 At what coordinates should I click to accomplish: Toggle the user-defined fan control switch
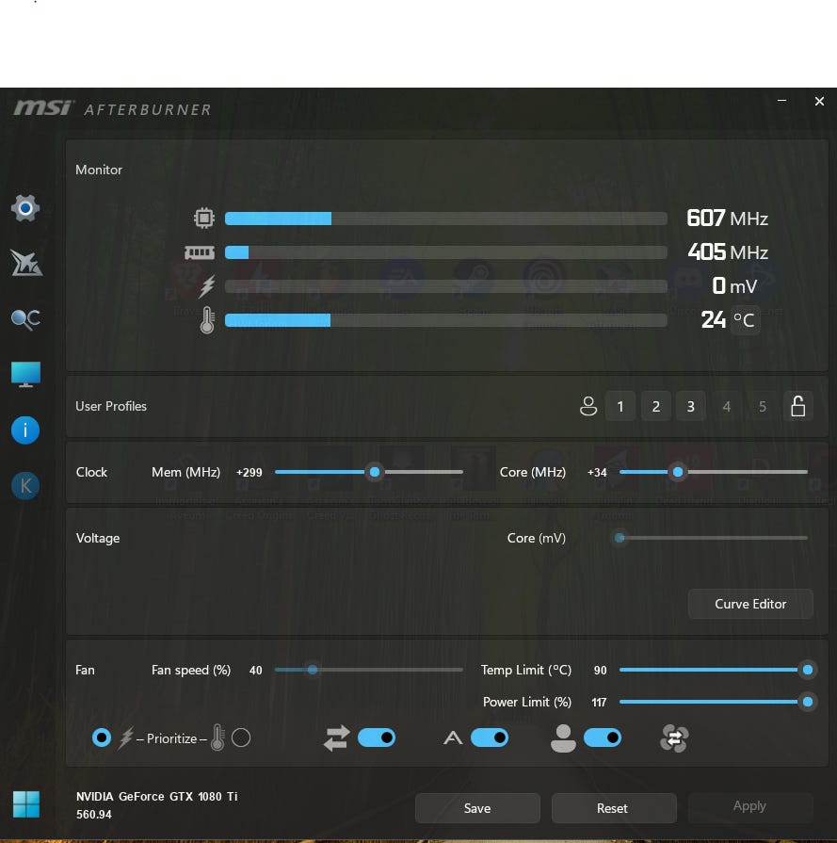click(x=603, y=738)
